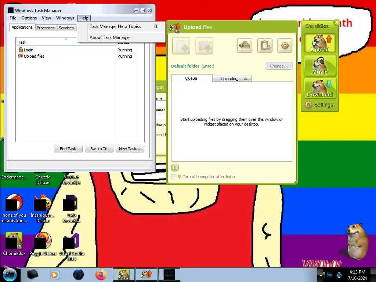
Task: Open the Visual Studio 2015 desktop icon
Action: (72, 247)
